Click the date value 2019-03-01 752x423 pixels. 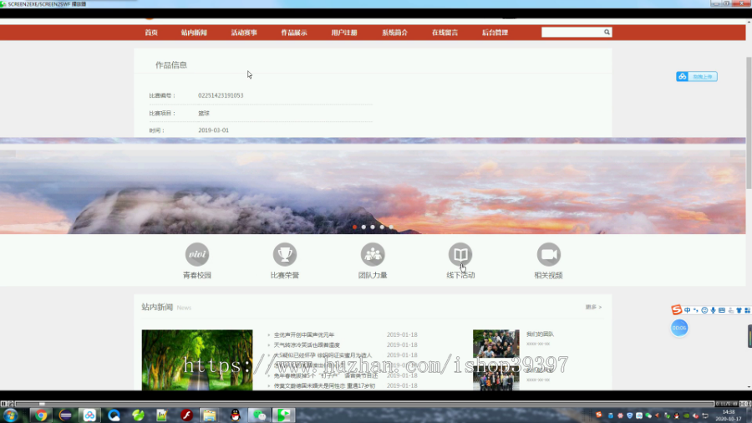pyautogui.click(x=213, y=130)
